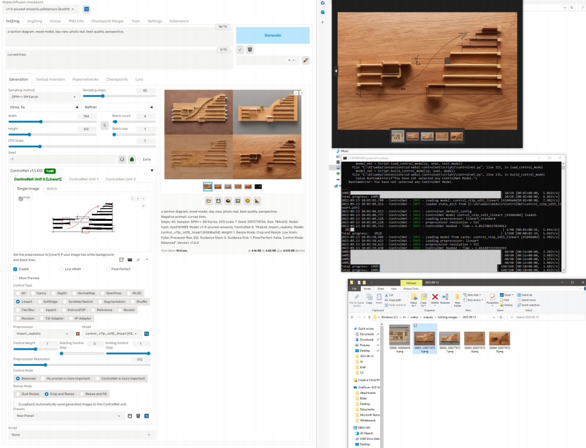Viewport: 586px width, 448px height.
Task: Switch to the img2img tab
Action: pyautogui.click(x=35, y=21)
